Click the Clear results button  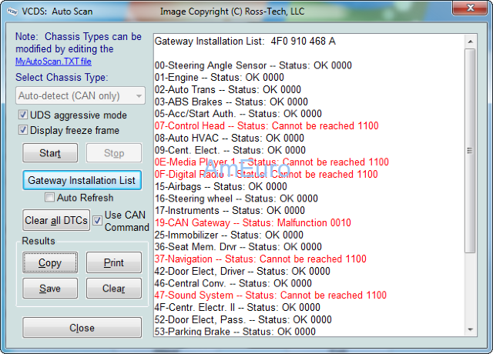click(x=114, y=289)
